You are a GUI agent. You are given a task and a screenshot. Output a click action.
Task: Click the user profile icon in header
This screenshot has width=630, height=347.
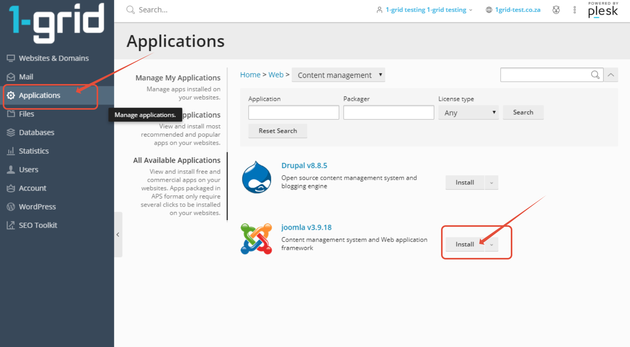point(379,10)
